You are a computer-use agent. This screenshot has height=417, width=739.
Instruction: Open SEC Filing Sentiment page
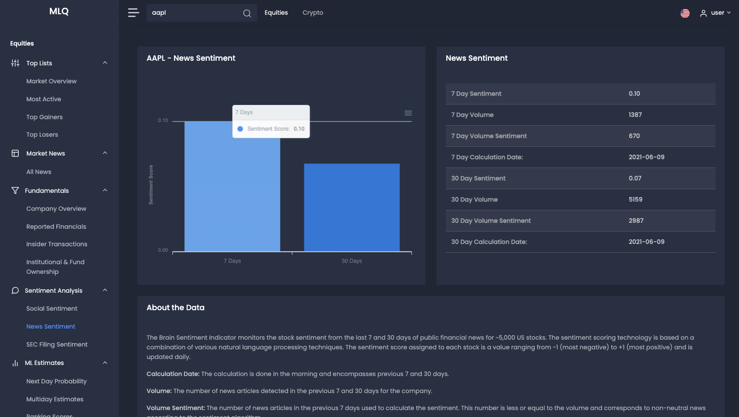click(57, 344)
